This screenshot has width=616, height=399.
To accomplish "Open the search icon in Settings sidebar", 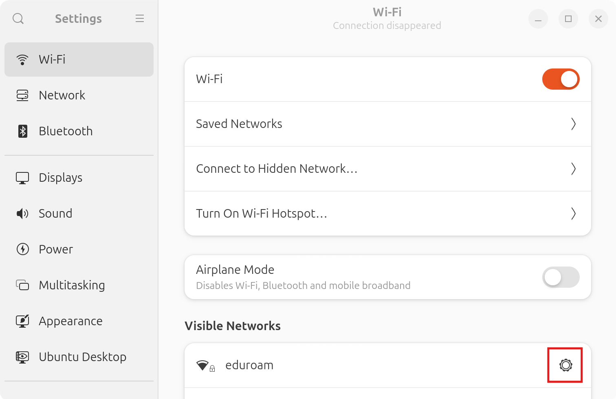I will coord(18,18).
